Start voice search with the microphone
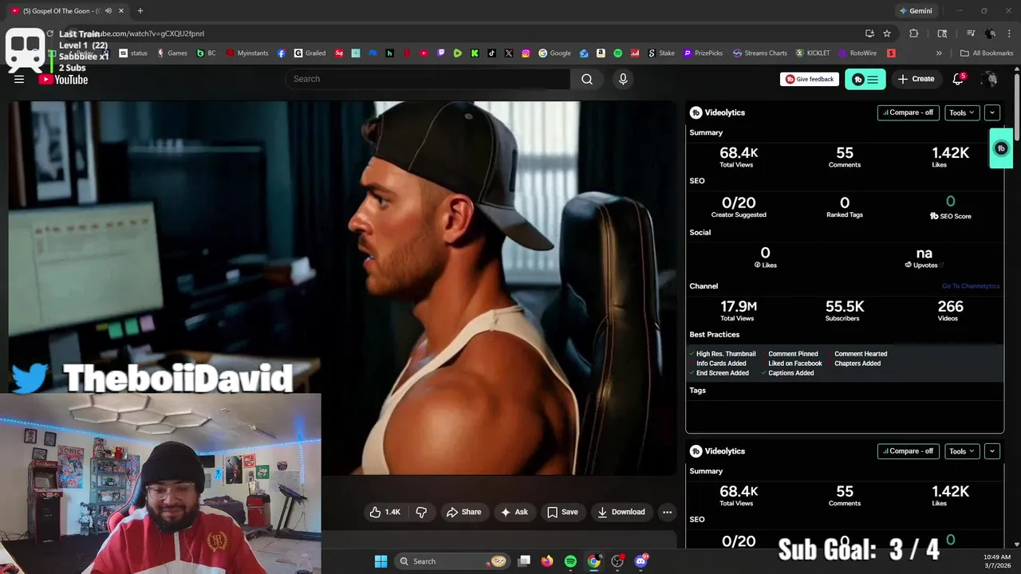The width and height of the screenshot is (1021, 574). click(x=623, y=79)
